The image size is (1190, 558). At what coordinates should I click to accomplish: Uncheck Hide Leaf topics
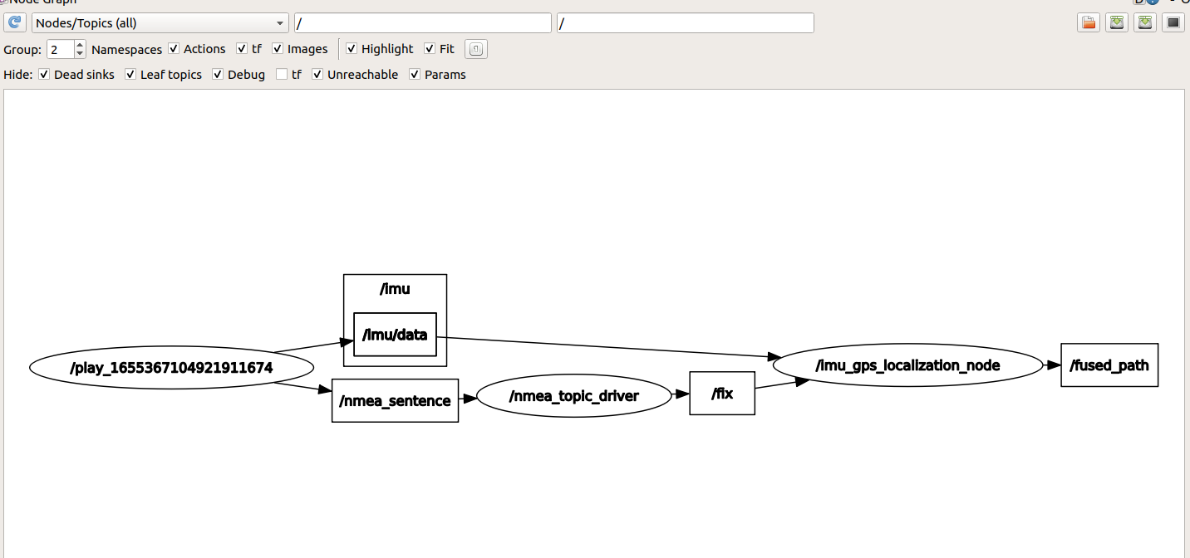130,75
